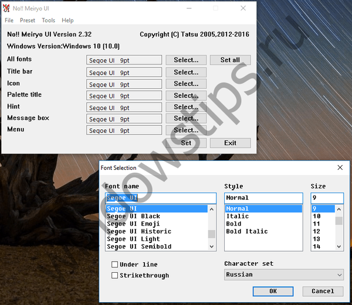Select size 14 in Size list
The image size is (352, 305).
tap(323, 246)
